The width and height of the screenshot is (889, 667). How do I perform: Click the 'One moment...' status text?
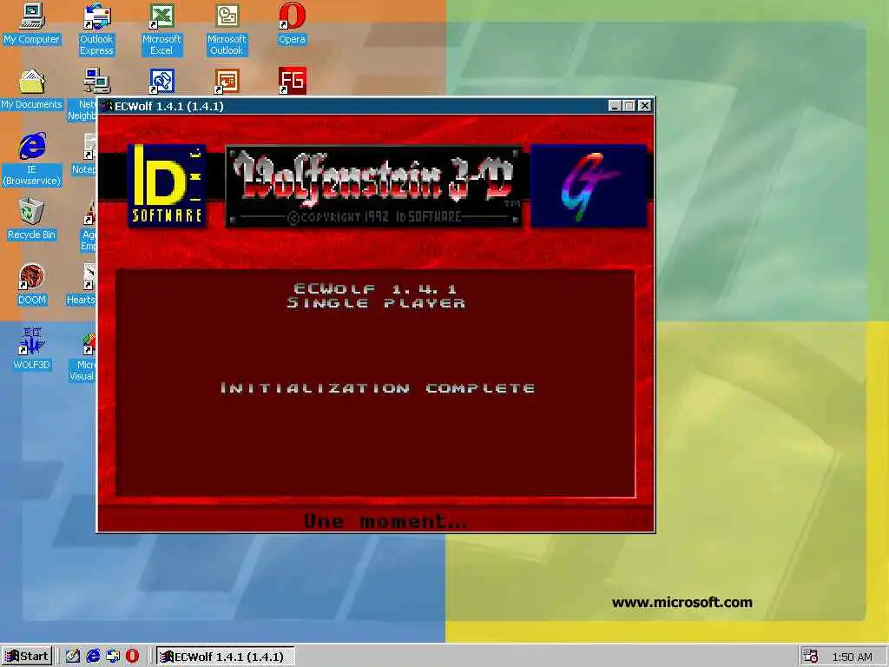(x=385, y=521)
